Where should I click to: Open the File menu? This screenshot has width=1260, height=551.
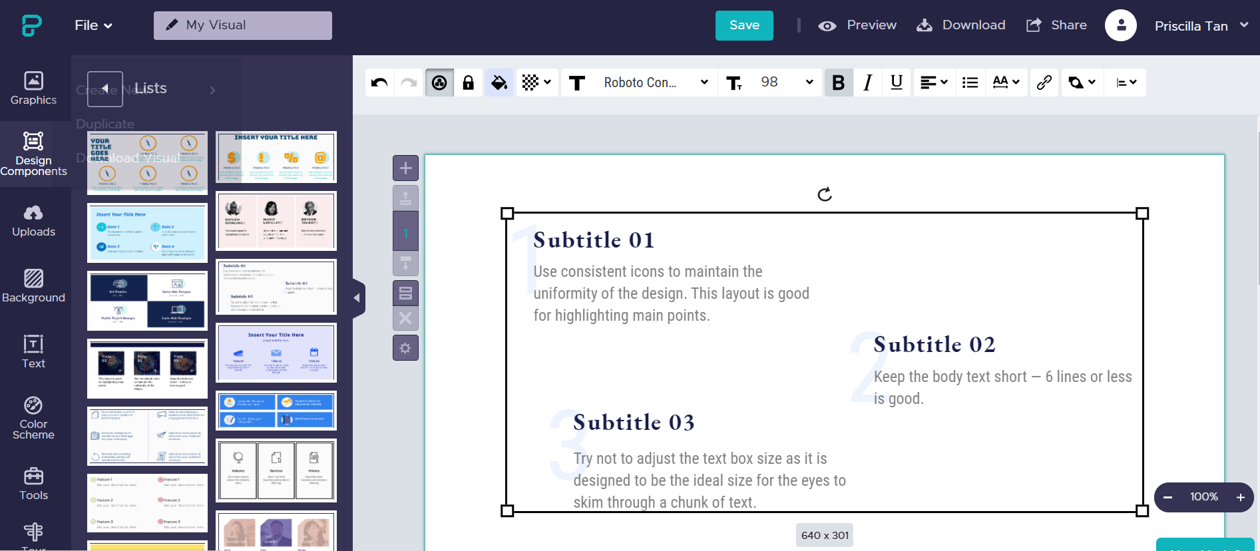coord(93,25)
